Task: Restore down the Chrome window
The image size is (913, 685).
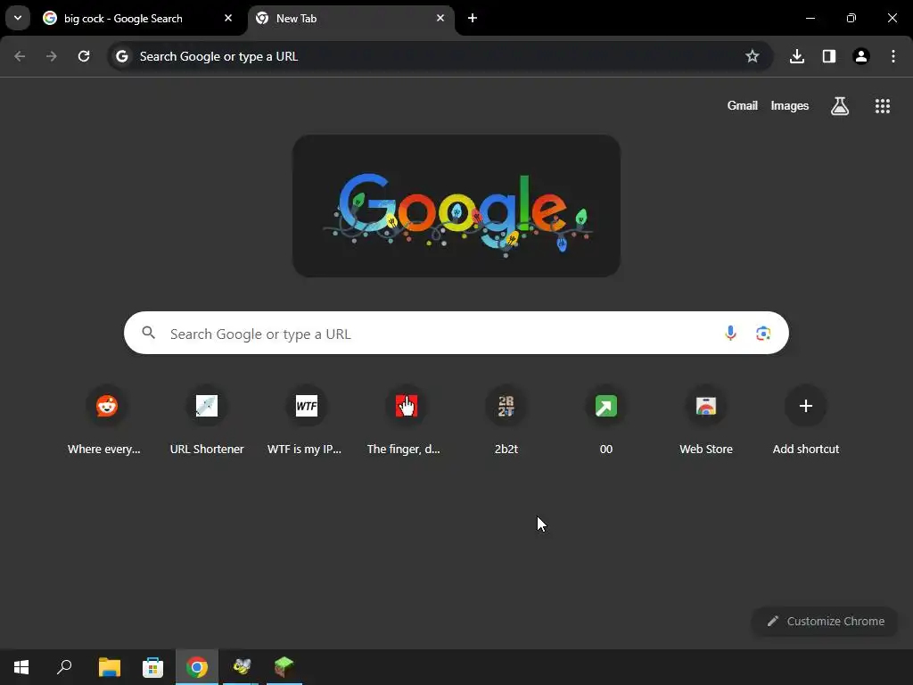Action: click(x=851, y=18)
